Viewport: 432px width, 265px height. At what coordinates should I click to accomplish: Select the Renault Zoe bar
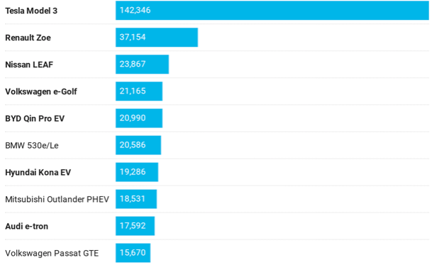click(157, 38)
